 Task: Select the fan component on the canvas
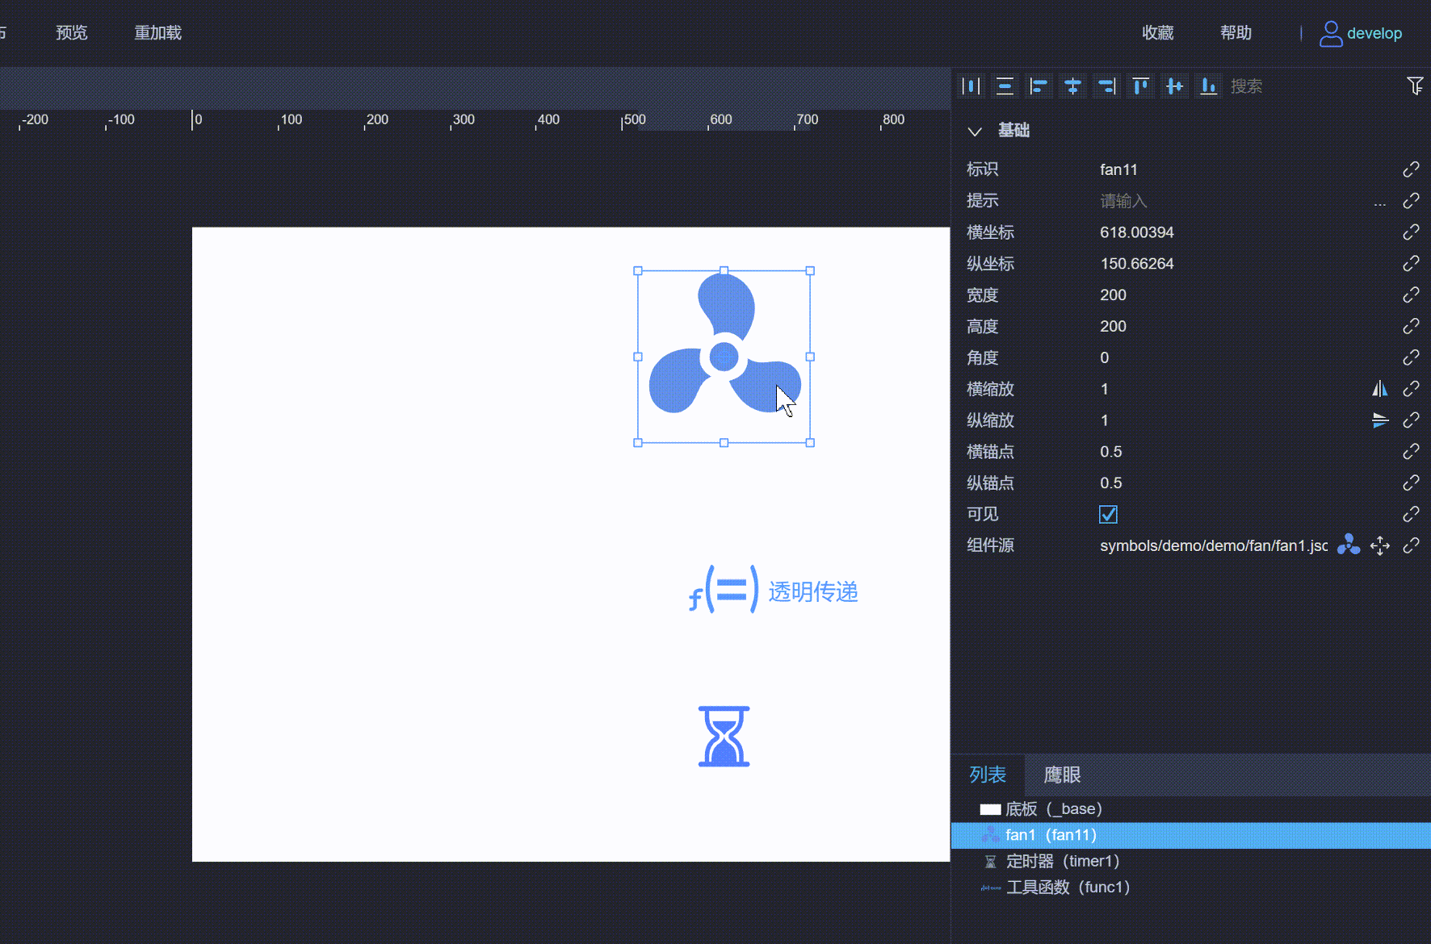pyautogui.click(x=724, y=357)
